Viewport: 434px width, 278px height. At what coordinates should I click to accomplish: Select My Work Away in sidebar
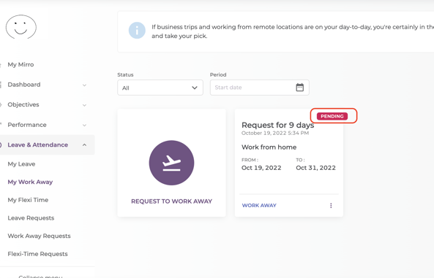click(x=30, y=182)
